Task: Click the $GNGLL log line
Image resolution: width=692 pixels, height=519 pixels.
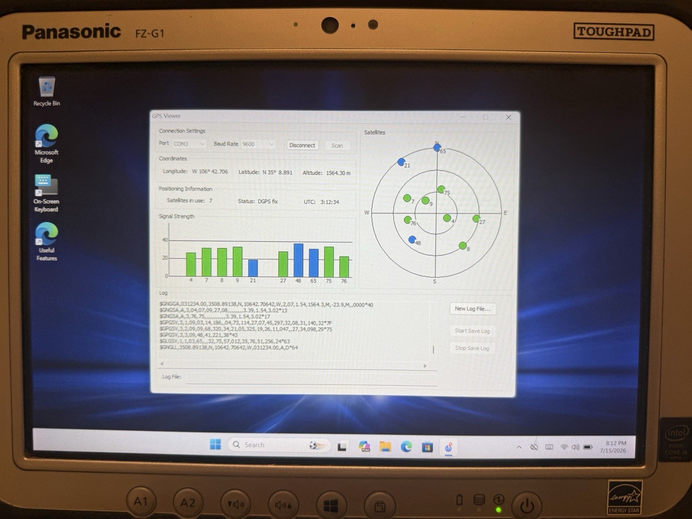Action: pos(229,347)
